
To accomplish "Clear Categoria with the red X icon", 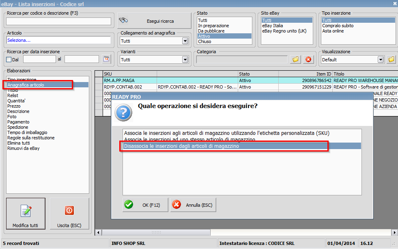I will coord(308,59).
